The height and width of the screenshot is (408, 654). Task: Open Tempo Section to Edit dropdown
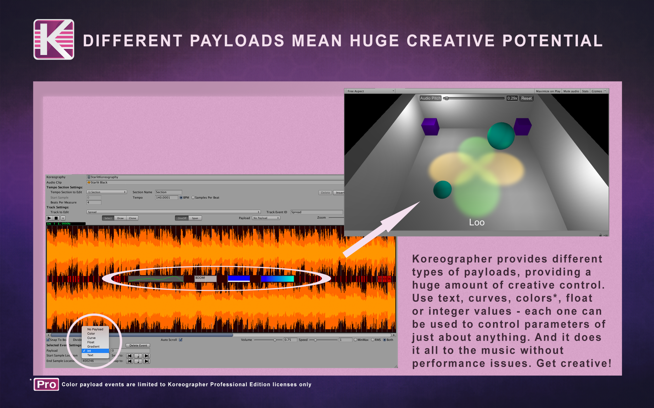point(107,192)
